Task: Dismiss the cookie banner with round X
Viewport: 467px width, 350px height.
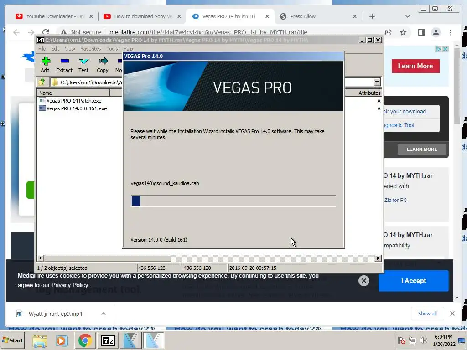Action: point(363,280)
